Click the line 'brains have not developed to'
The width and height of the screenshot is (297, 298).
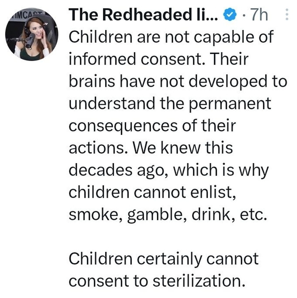click(x=178, y=81)
